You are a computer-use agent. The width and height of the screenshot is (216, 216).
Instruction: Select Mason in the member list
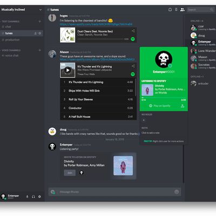[203, 58]
